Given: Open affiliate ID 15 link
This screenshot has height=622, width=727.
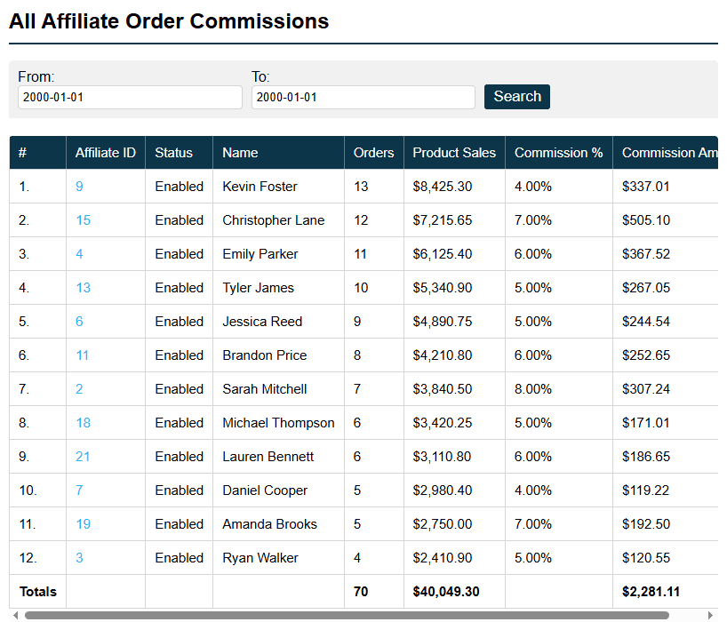Looking at the screenshot, I should (83, 220).
